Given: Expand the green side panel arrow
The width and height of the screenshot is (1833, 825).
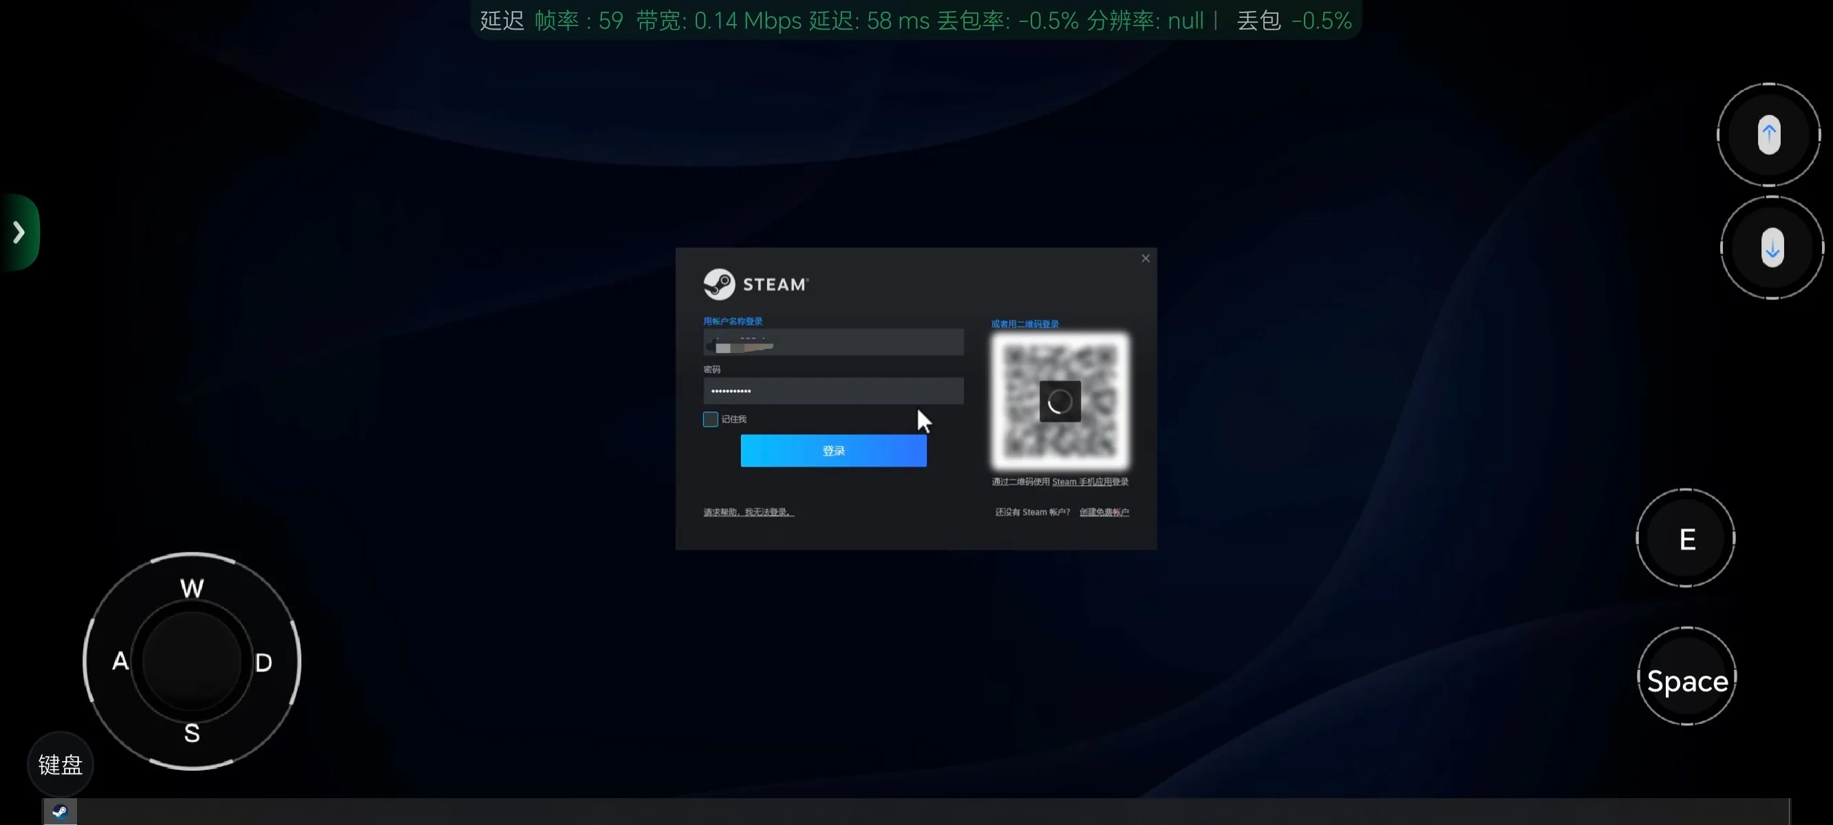Looking at the screenshot, I should coord(19,232).
